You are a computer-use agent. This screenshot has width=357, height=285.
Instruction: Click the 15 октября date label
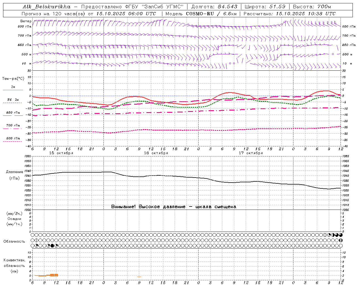coord(61,153)
